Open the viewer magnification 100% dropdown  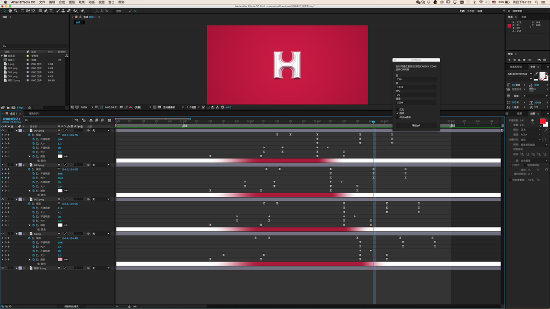pyautogui.click(x=87, y=107)
